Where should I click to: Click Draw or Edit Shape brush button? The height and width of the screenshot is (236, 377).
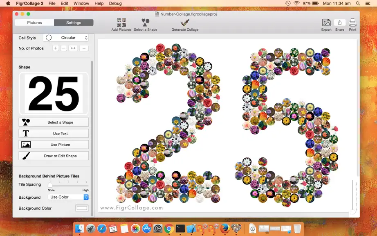[54, 156]
